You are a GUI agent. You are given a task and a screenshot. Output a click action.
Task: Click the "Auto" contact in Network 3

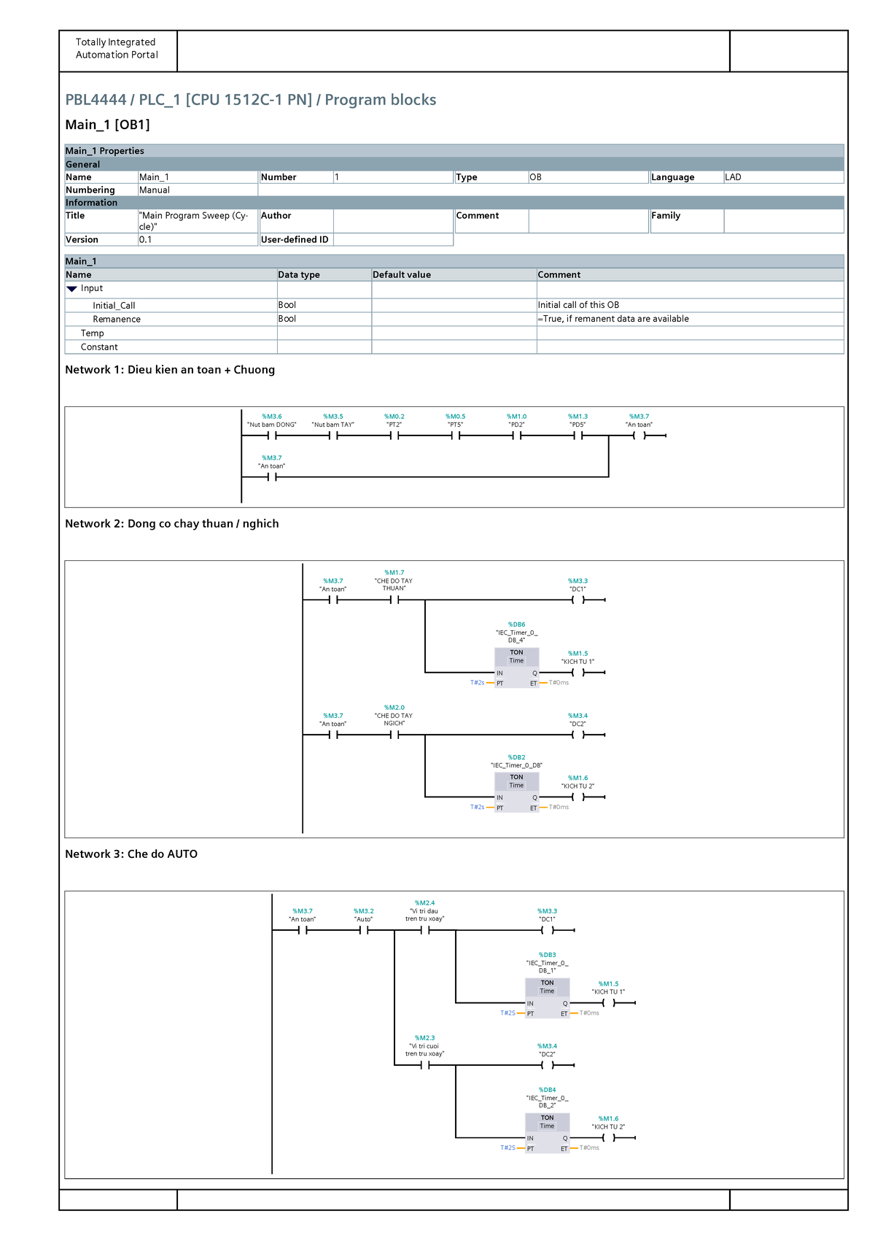(364, 930)
